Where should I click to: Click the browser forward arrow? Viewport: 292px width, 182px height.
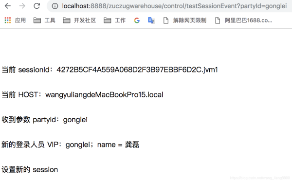pyautogui.click(x=22, y=6)
